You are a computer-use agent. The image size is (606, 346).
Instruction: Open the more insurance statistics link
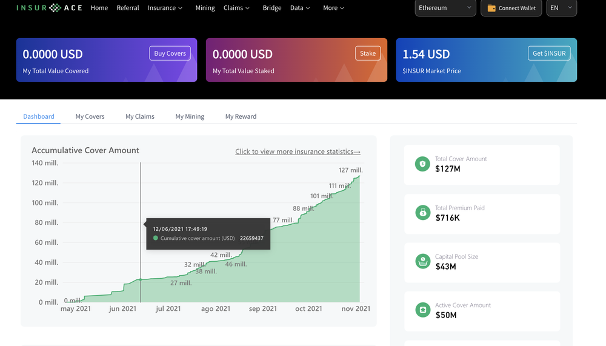point(298,151)
